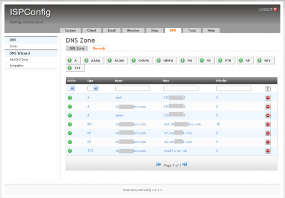Click the red logout icon

[275, 9]
